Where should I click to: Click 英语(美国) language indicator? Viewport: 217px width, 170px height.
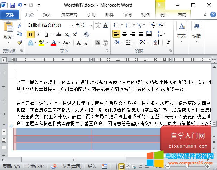pyautogui.click(x=72, y=167)
